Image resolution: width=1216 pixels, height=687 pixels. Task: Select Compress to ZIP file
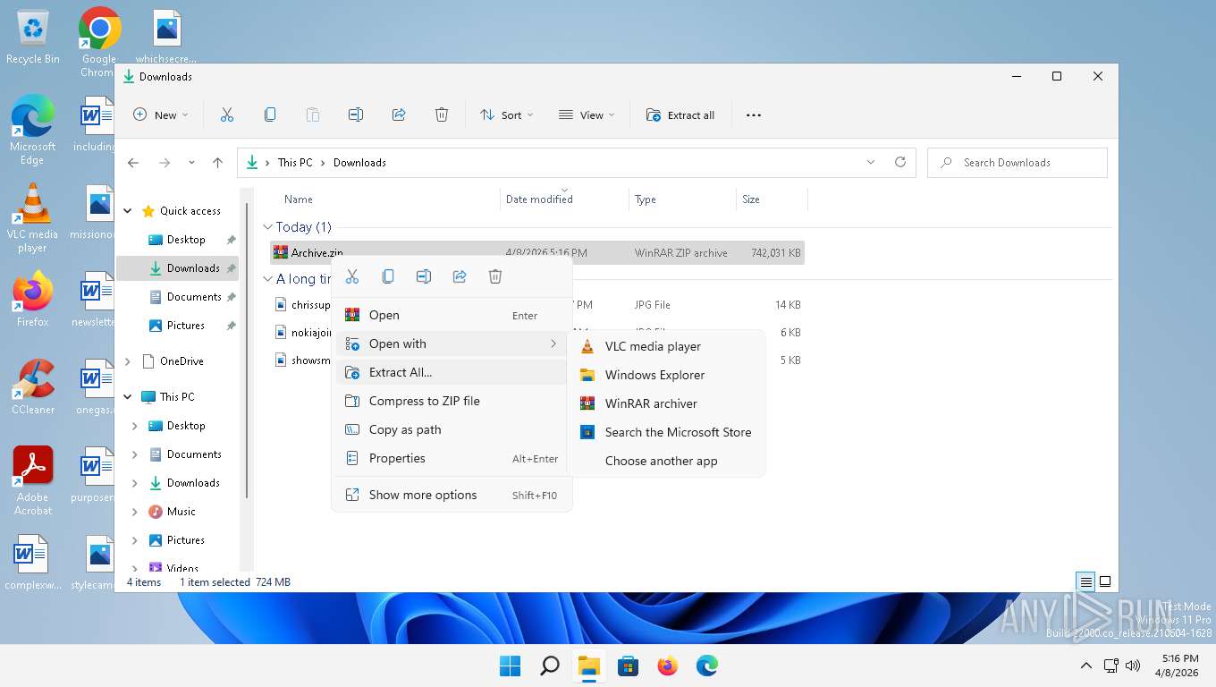(452, 401)
